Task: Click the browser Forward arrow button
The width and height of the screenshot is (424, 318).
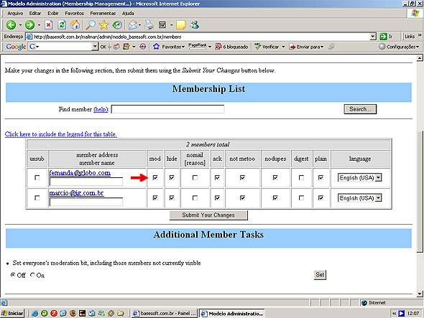Action: tap(29, 25)
